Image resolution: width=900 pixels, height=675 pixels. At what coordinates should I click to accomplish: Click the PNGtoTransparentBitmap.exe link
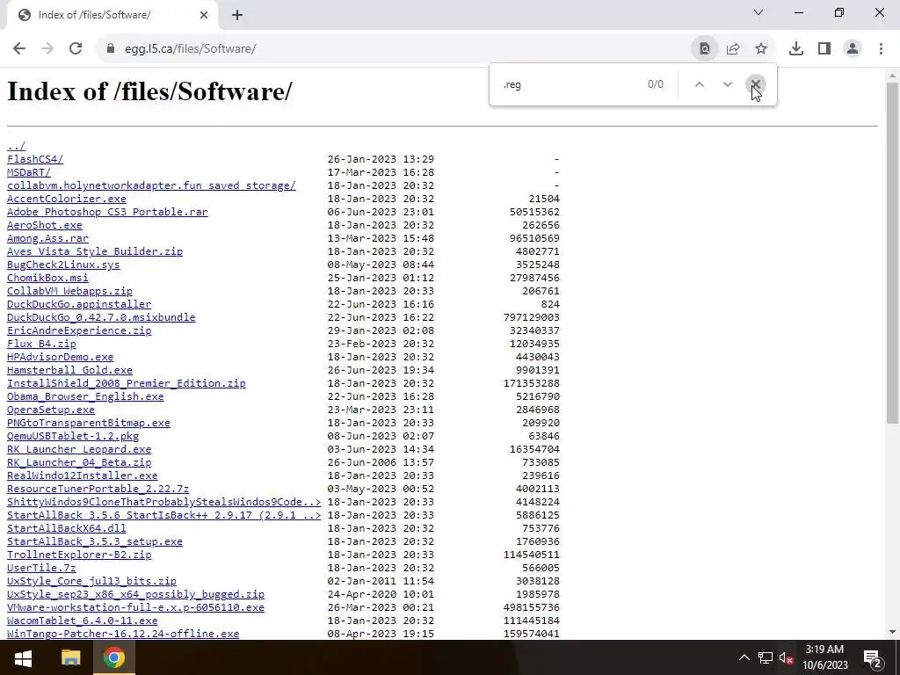click(x=89, y=423)
